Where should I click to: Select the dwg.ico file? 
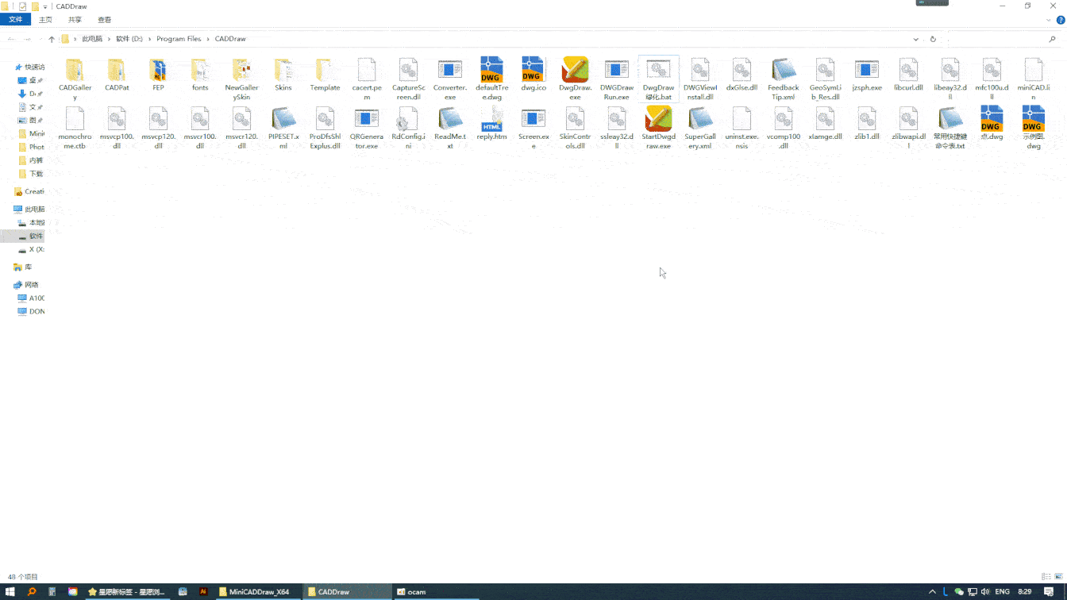tap(533, 75)
